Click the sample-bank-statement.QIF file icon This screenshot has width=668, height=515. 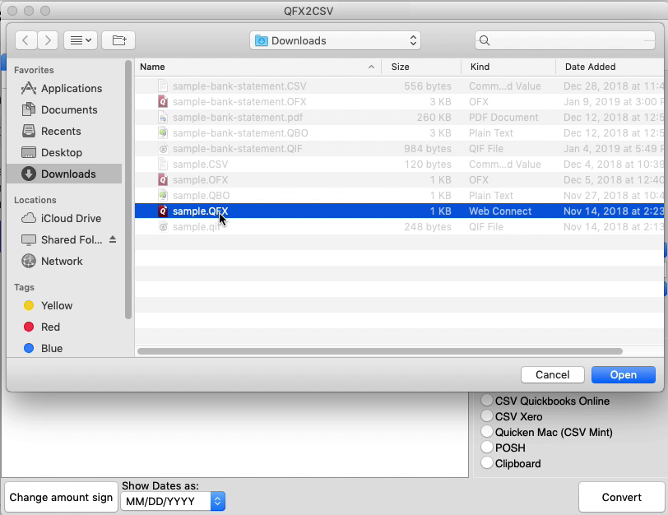pos(163,149)
